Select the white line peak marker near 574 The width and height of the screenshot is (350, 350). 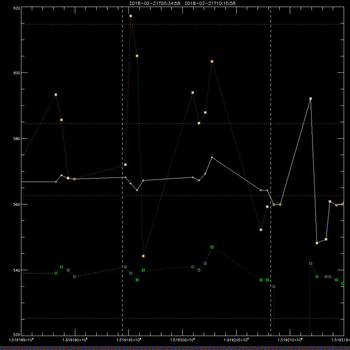(212, 157)
